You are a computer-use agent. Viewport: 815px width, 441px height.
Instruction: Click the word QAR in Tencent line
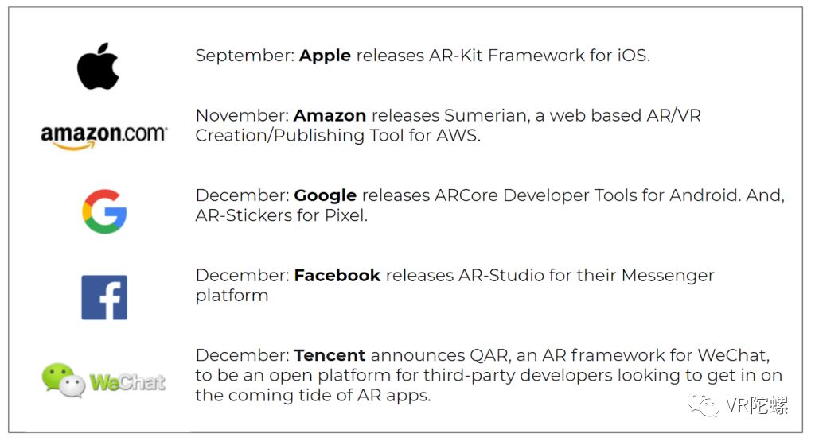[x=489, y=356]
